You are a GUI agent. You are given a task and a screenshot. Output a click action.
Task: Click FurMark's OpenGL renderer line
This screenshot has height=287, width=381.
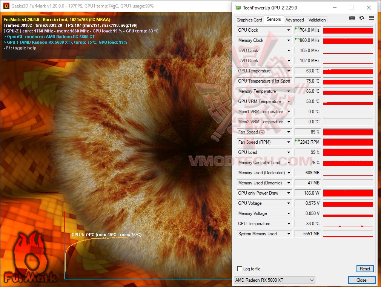(49, 37)
